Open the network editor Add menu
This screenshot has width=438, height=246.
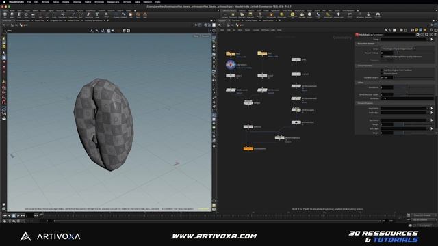(222, 30)
